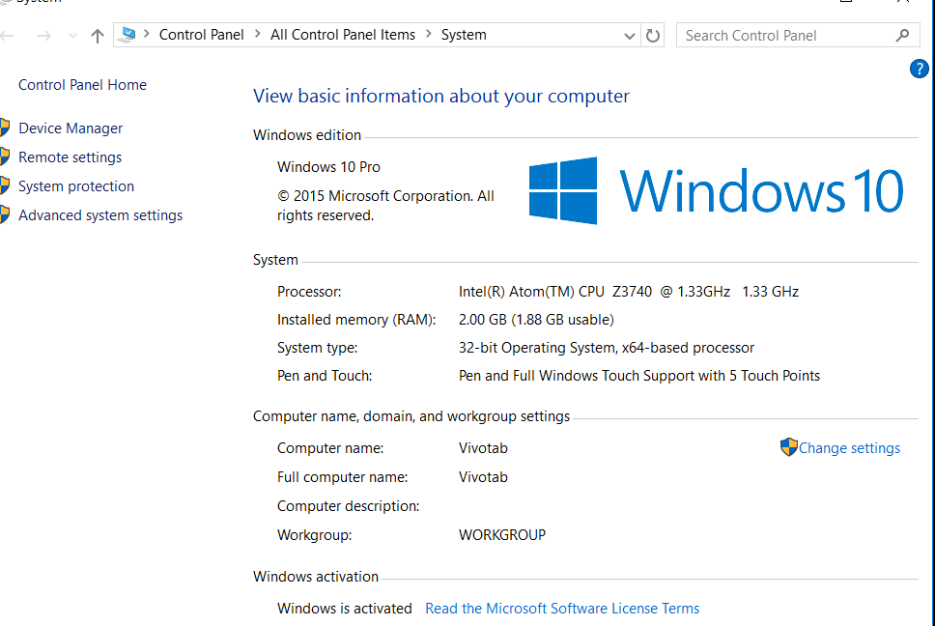The height and width of the screenshot is (626, 935).
Task: Click the 2015 Microsoft Corporation copyright text
Action: pos(385,206)
